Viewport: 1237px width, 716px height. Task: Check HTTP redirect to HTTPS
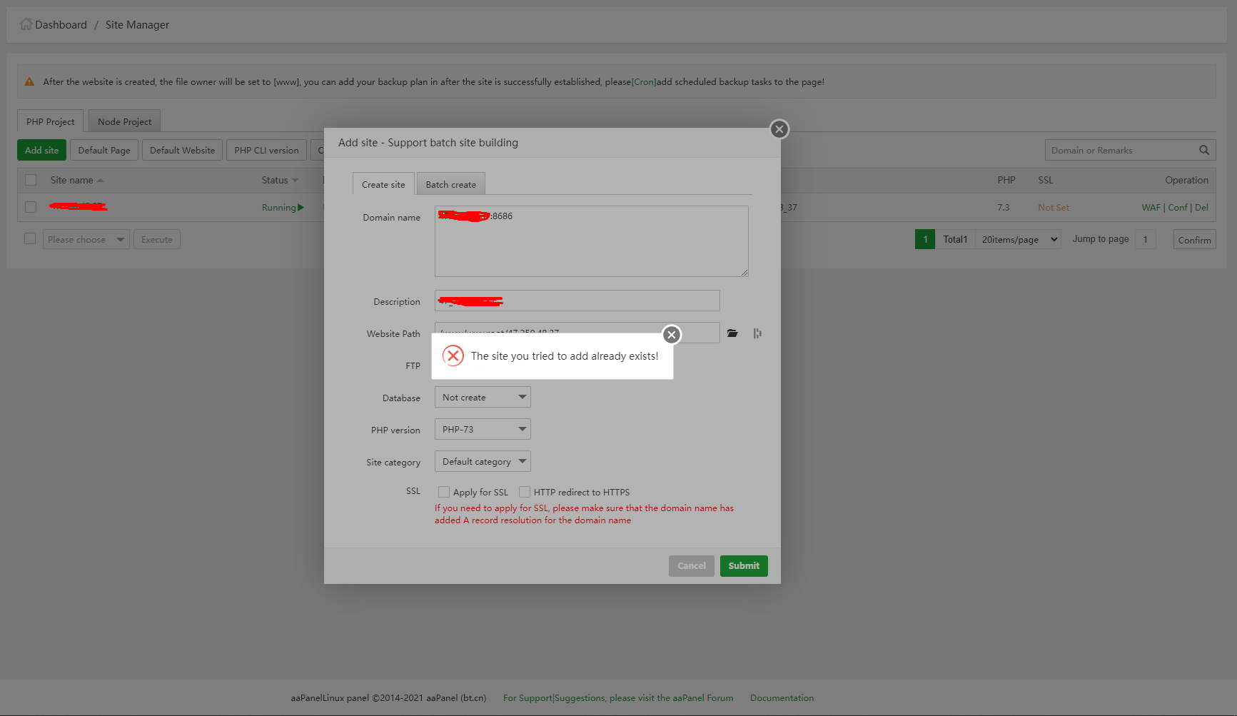(525, 492)
